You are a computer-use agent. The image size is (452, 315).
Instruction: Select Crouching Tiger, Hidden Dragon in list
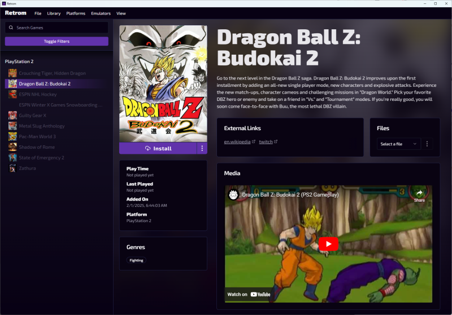point(56,73)
